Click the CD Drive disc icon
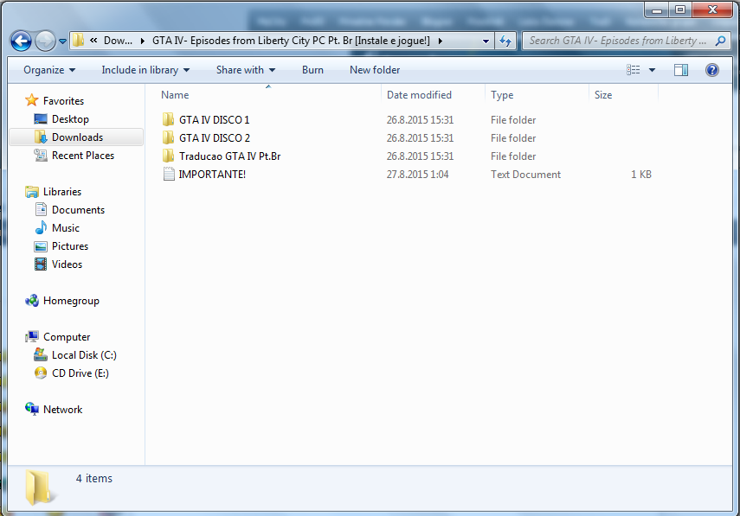The width and height of the screenshot is (740, 516). pyautogui.click(x=41, y=373)
